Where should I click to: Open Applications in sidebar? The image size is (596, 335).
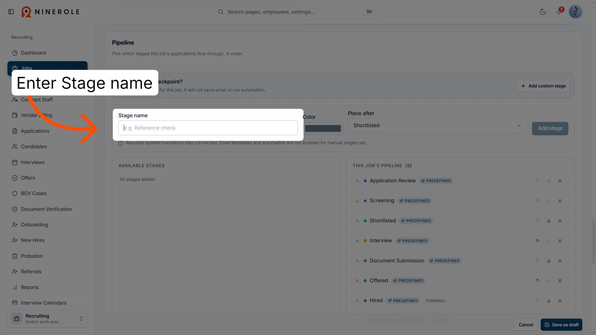coord(47,131)
